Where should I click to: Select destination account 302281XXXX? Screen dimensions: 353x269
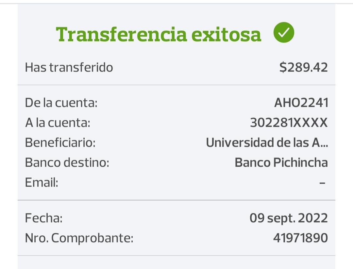(x=289, y=123)
